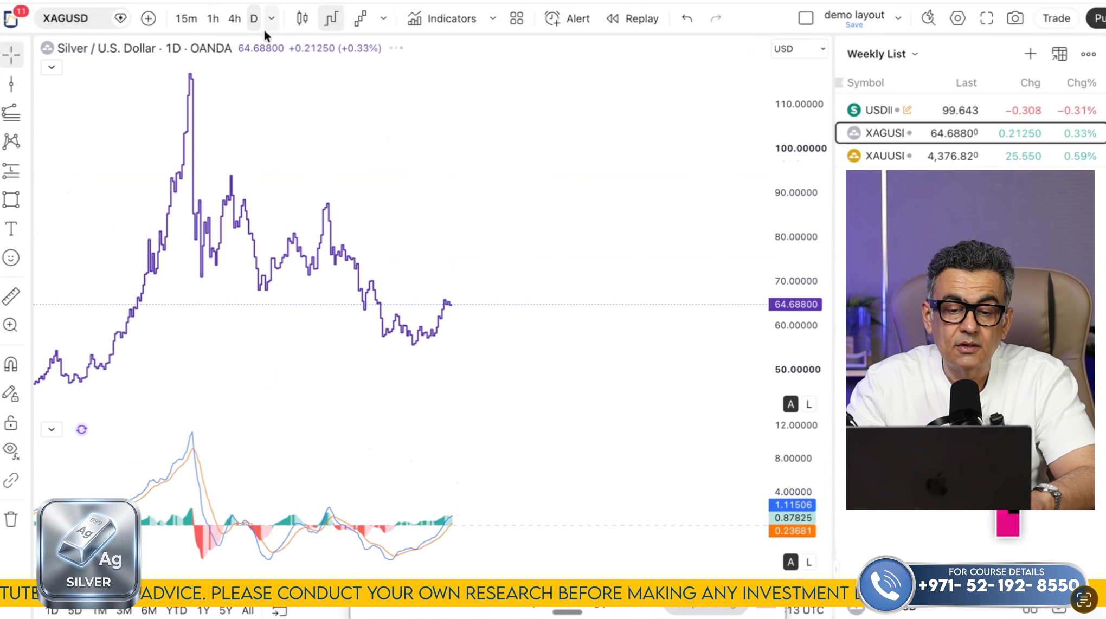Toggle log scale L on indicator pane
This screenshot has height=619, width=1106.
pos(809,562)
